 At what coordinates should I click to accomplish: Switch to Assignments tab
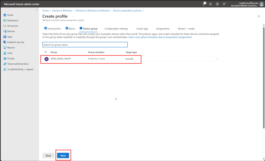tap(163, 29)
